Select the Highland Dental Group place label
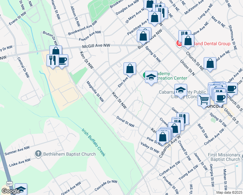This screenshot has height=195, width=243. point(212,44)
